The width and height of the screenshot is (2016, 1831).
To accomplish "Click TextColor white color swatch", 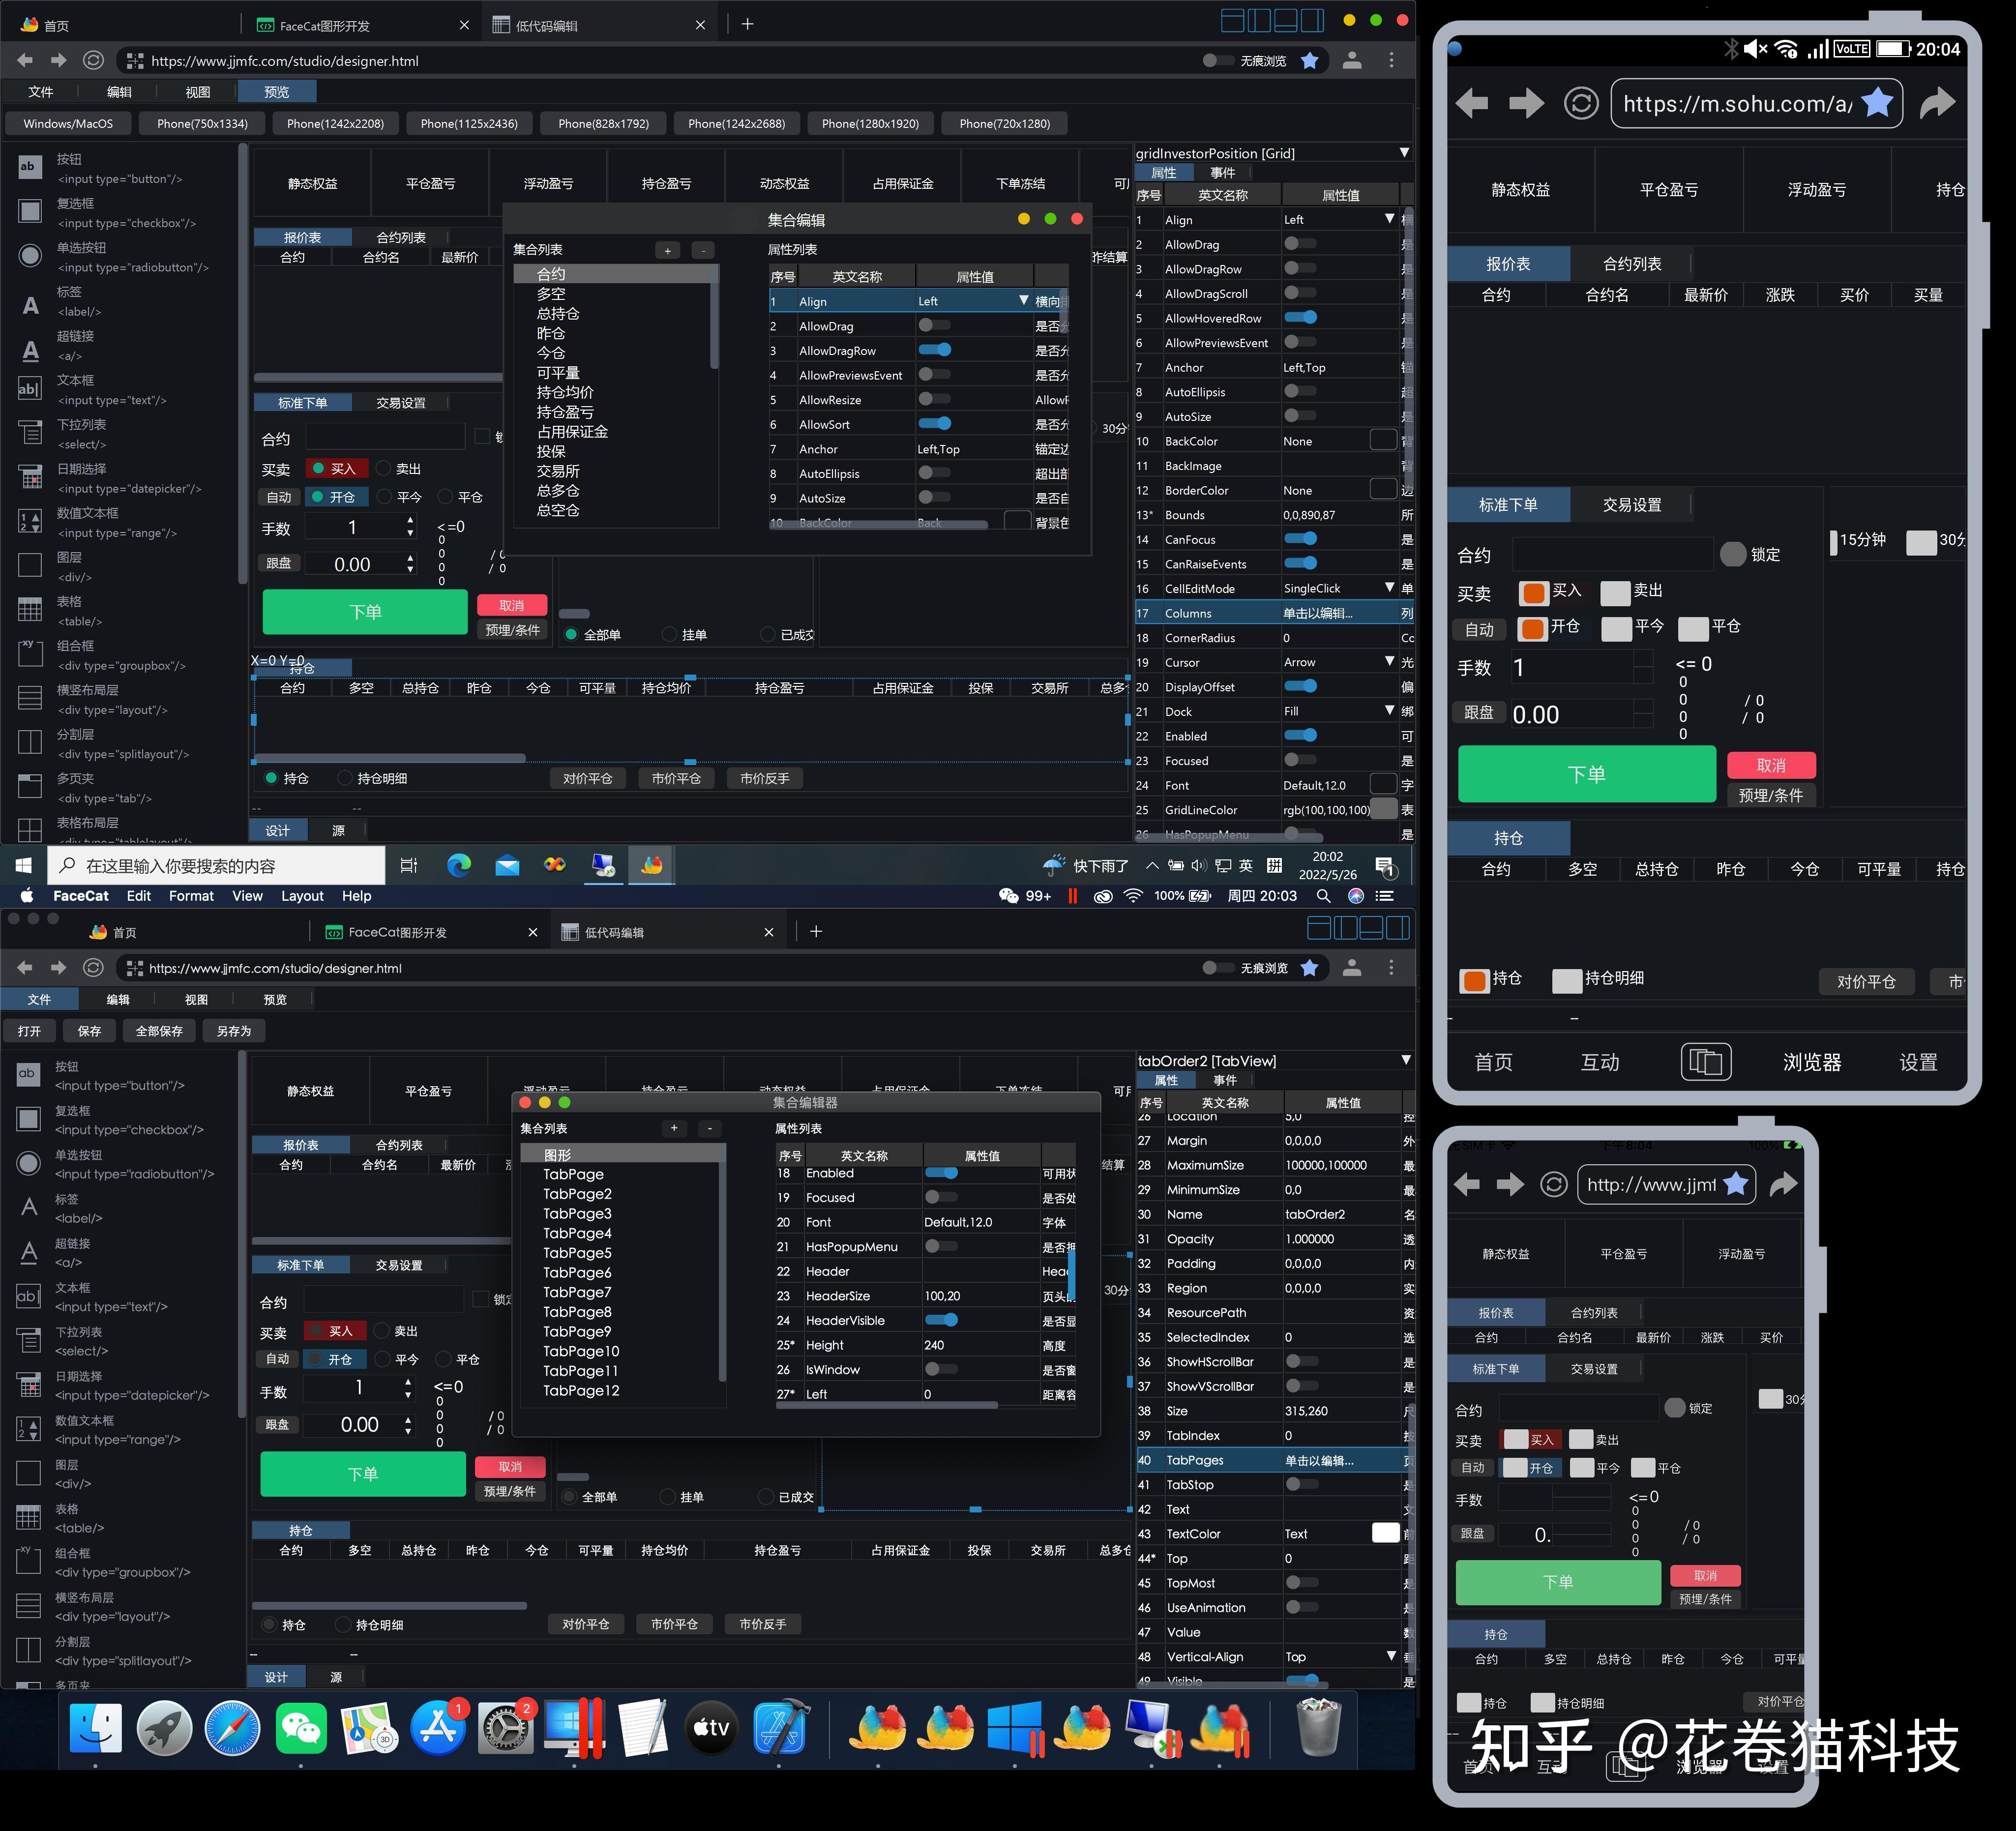I will [1385, 1533].
